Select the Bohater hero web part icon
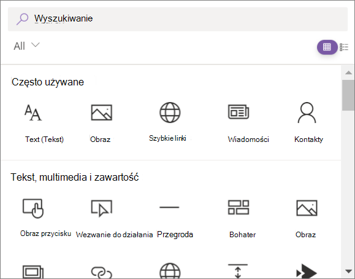This screenshot has height=279, width=355. click(x=239, y=207)
